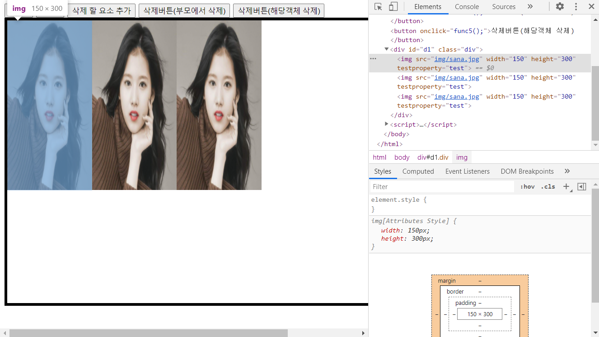
Task: Switch to the Elements tab
Action: pos(428,6)
